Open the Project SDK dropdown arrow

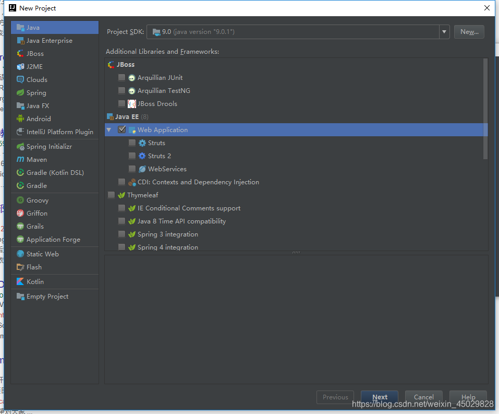[x=444, y=32]
